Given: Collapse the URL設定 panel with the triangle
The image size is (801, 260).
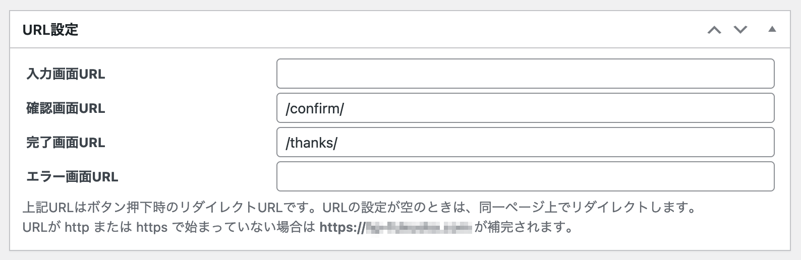Looking at the screenshot, I should tap(772, 30).
